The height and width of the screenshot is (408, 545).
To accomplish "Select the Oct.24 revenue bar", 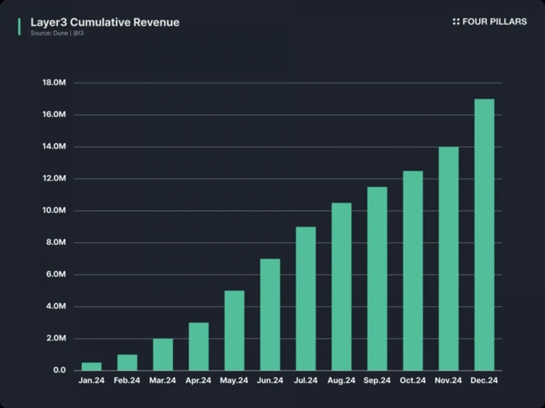I will pyautogui.click(x=413, y=271).
